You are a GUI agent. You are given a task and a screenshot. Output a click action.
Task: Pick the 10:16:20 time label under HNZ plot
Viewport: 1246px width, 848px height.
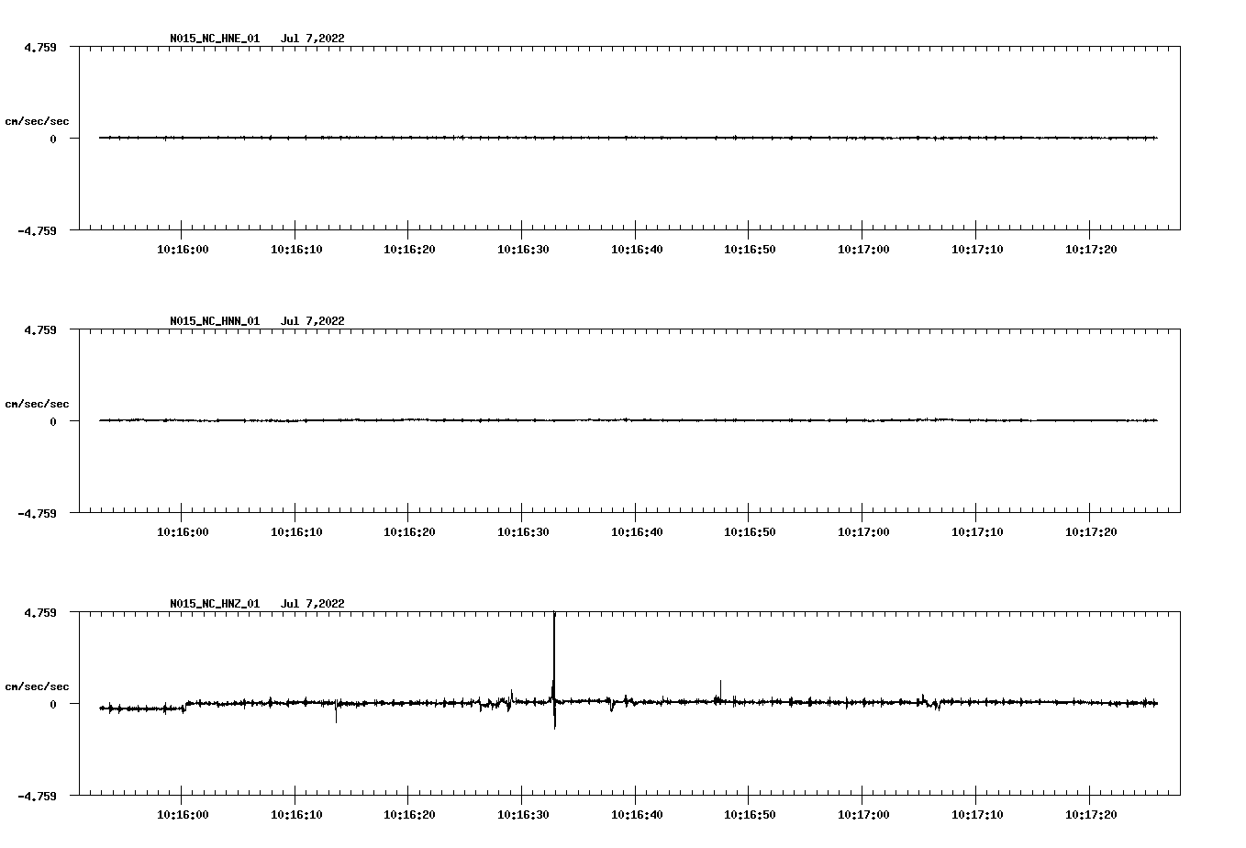pos(408,815)
